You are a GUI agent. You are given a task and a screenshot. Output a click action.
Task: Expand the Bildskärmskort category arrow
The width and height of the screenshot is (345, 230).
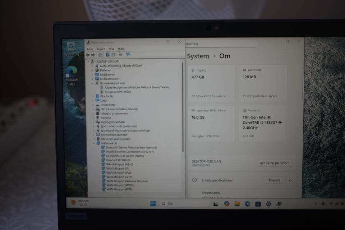click(92, 79)
